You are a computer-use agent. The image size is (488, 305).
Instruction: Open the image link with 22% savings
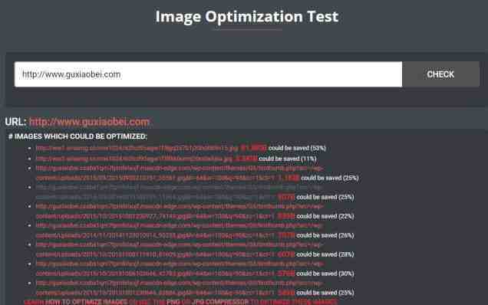click(180, 212)
